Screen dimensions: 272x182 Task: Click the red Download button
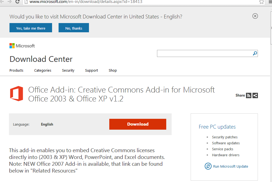138,124
